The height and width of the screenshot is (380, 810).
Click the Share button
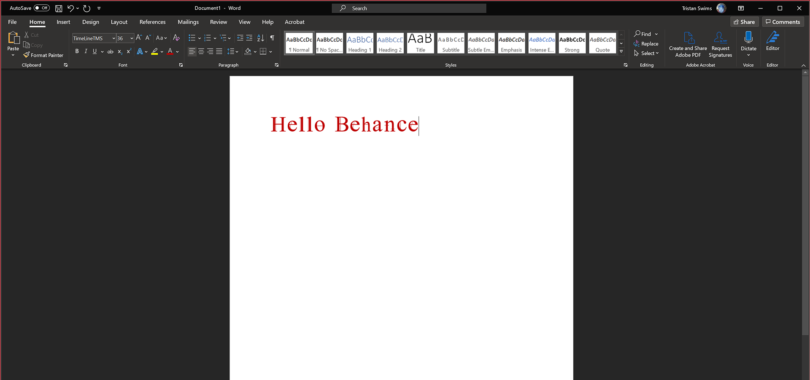pyautogui.click(x=744, y=22)
